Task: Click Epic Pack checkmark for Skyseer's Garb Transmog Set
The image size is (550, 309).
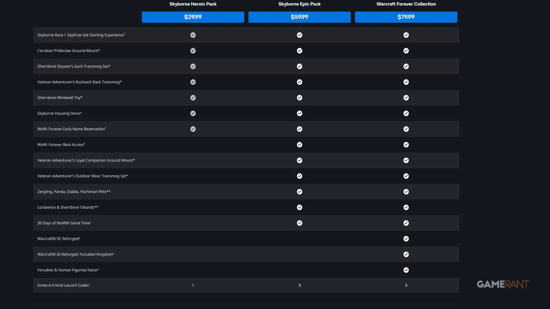Action: click(x=300, y=66)
